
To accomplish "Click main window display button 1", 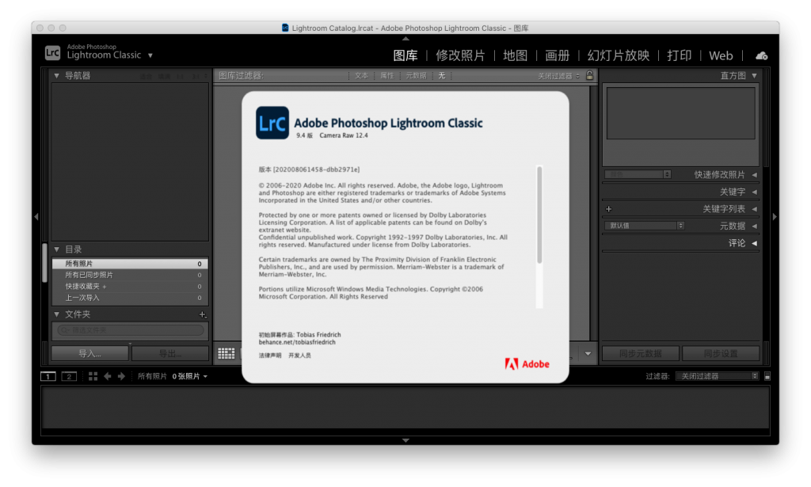I will coord(48,376).
